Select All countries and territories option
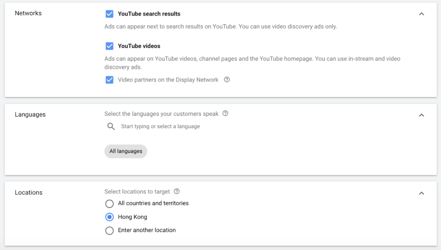 click(x=109, y=203)
